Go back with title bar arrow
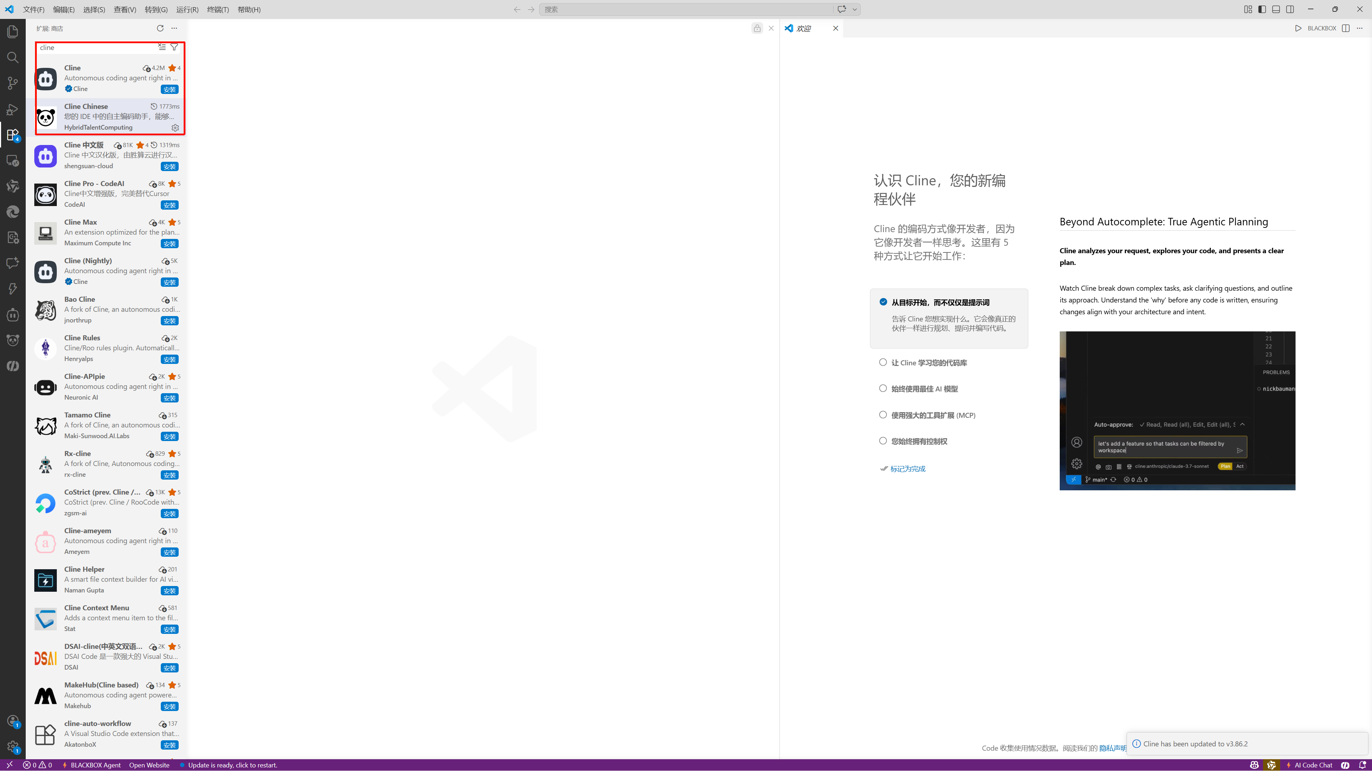 click(x=517, y=9)
